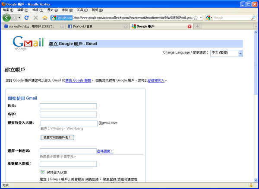The image size is (259, 189).
Task: Click the Facebook favicon on the tab
Action: (x=70, y=26)
